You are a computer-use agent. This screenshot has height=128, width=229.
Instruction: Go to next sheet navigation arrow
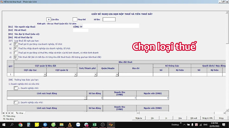(9, 113)
